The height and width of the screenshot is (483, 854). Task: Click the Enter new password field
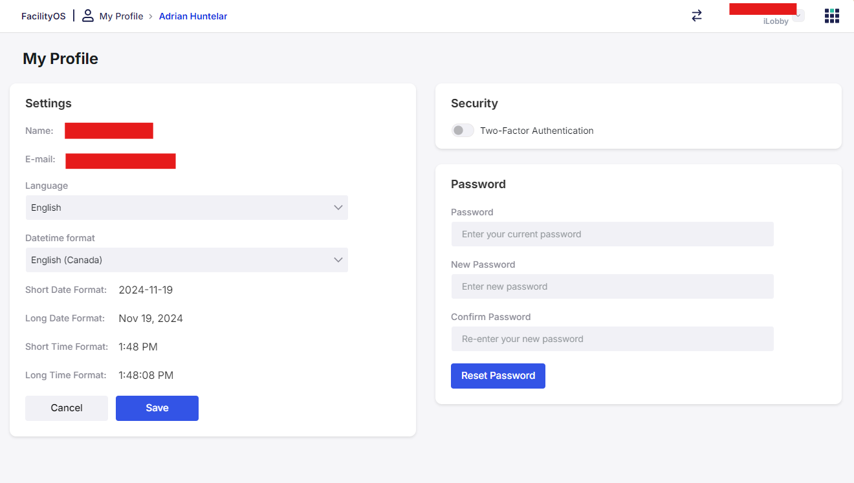612,286
